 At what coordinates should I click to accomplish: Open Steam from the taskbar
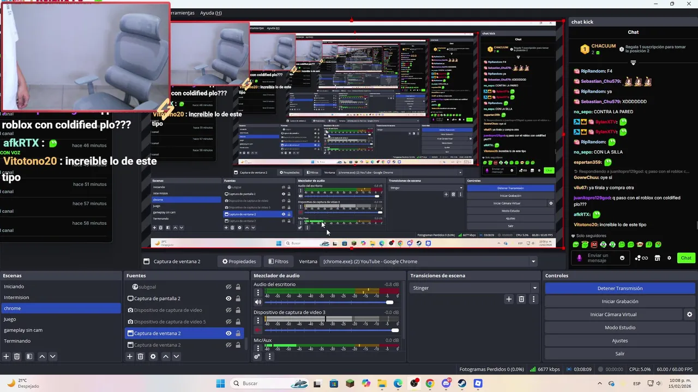(x=462, y=383)
